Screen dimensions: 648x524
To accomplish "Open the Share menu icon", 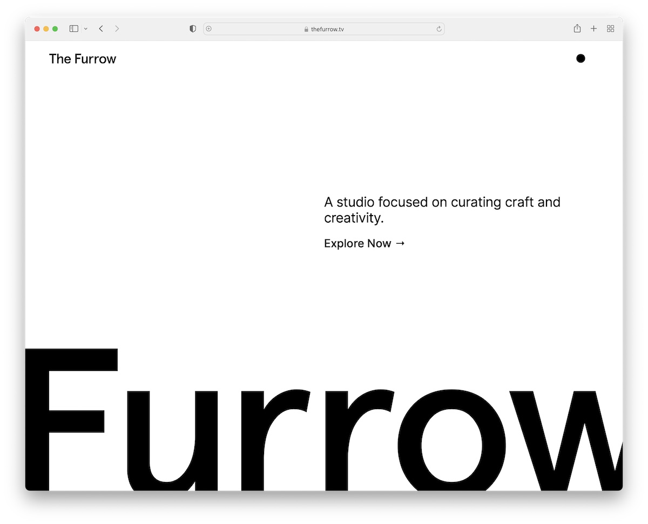I will click(577, 29).
